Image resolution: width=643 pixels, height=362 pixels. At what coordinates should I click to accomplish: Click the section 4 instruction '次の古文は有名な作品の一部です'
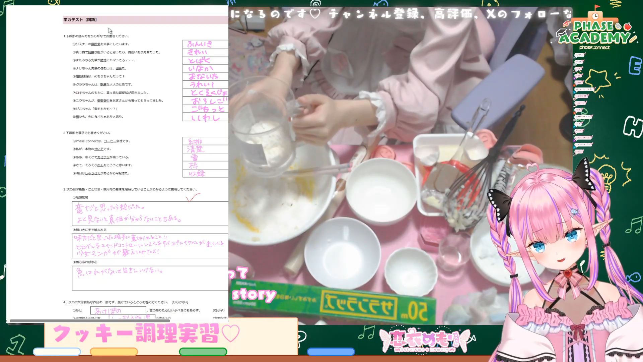click(126, 302)
